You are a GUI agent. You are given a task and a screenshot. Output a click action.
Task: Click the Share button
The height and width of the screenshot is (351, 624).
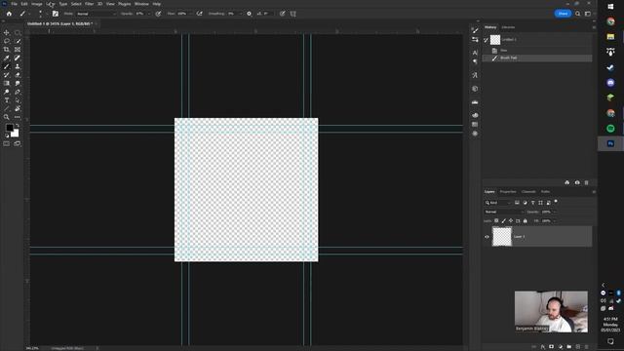563,14
